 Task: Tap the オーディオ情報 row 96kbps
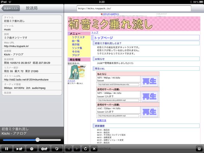tap(32, 86)
